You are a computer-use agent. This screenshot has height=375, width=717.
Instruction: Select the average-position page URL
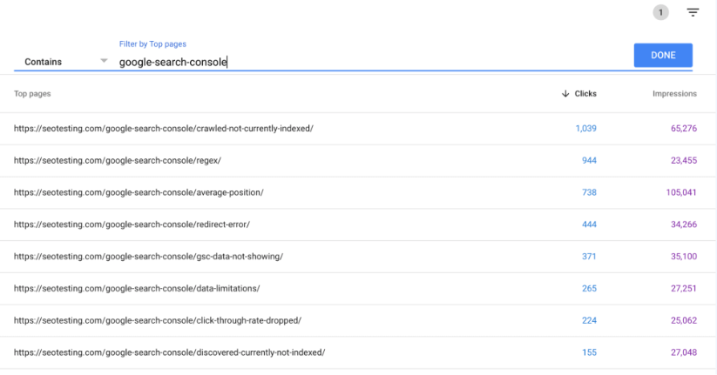pos(139,192)
